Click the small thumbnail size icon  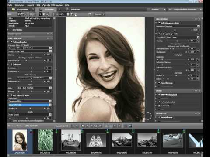[x=72, y=14]
